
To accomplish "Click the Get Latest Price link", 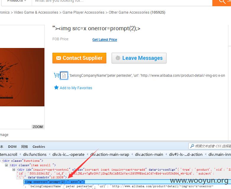I will pyautogui.click(x=105, y=40).
